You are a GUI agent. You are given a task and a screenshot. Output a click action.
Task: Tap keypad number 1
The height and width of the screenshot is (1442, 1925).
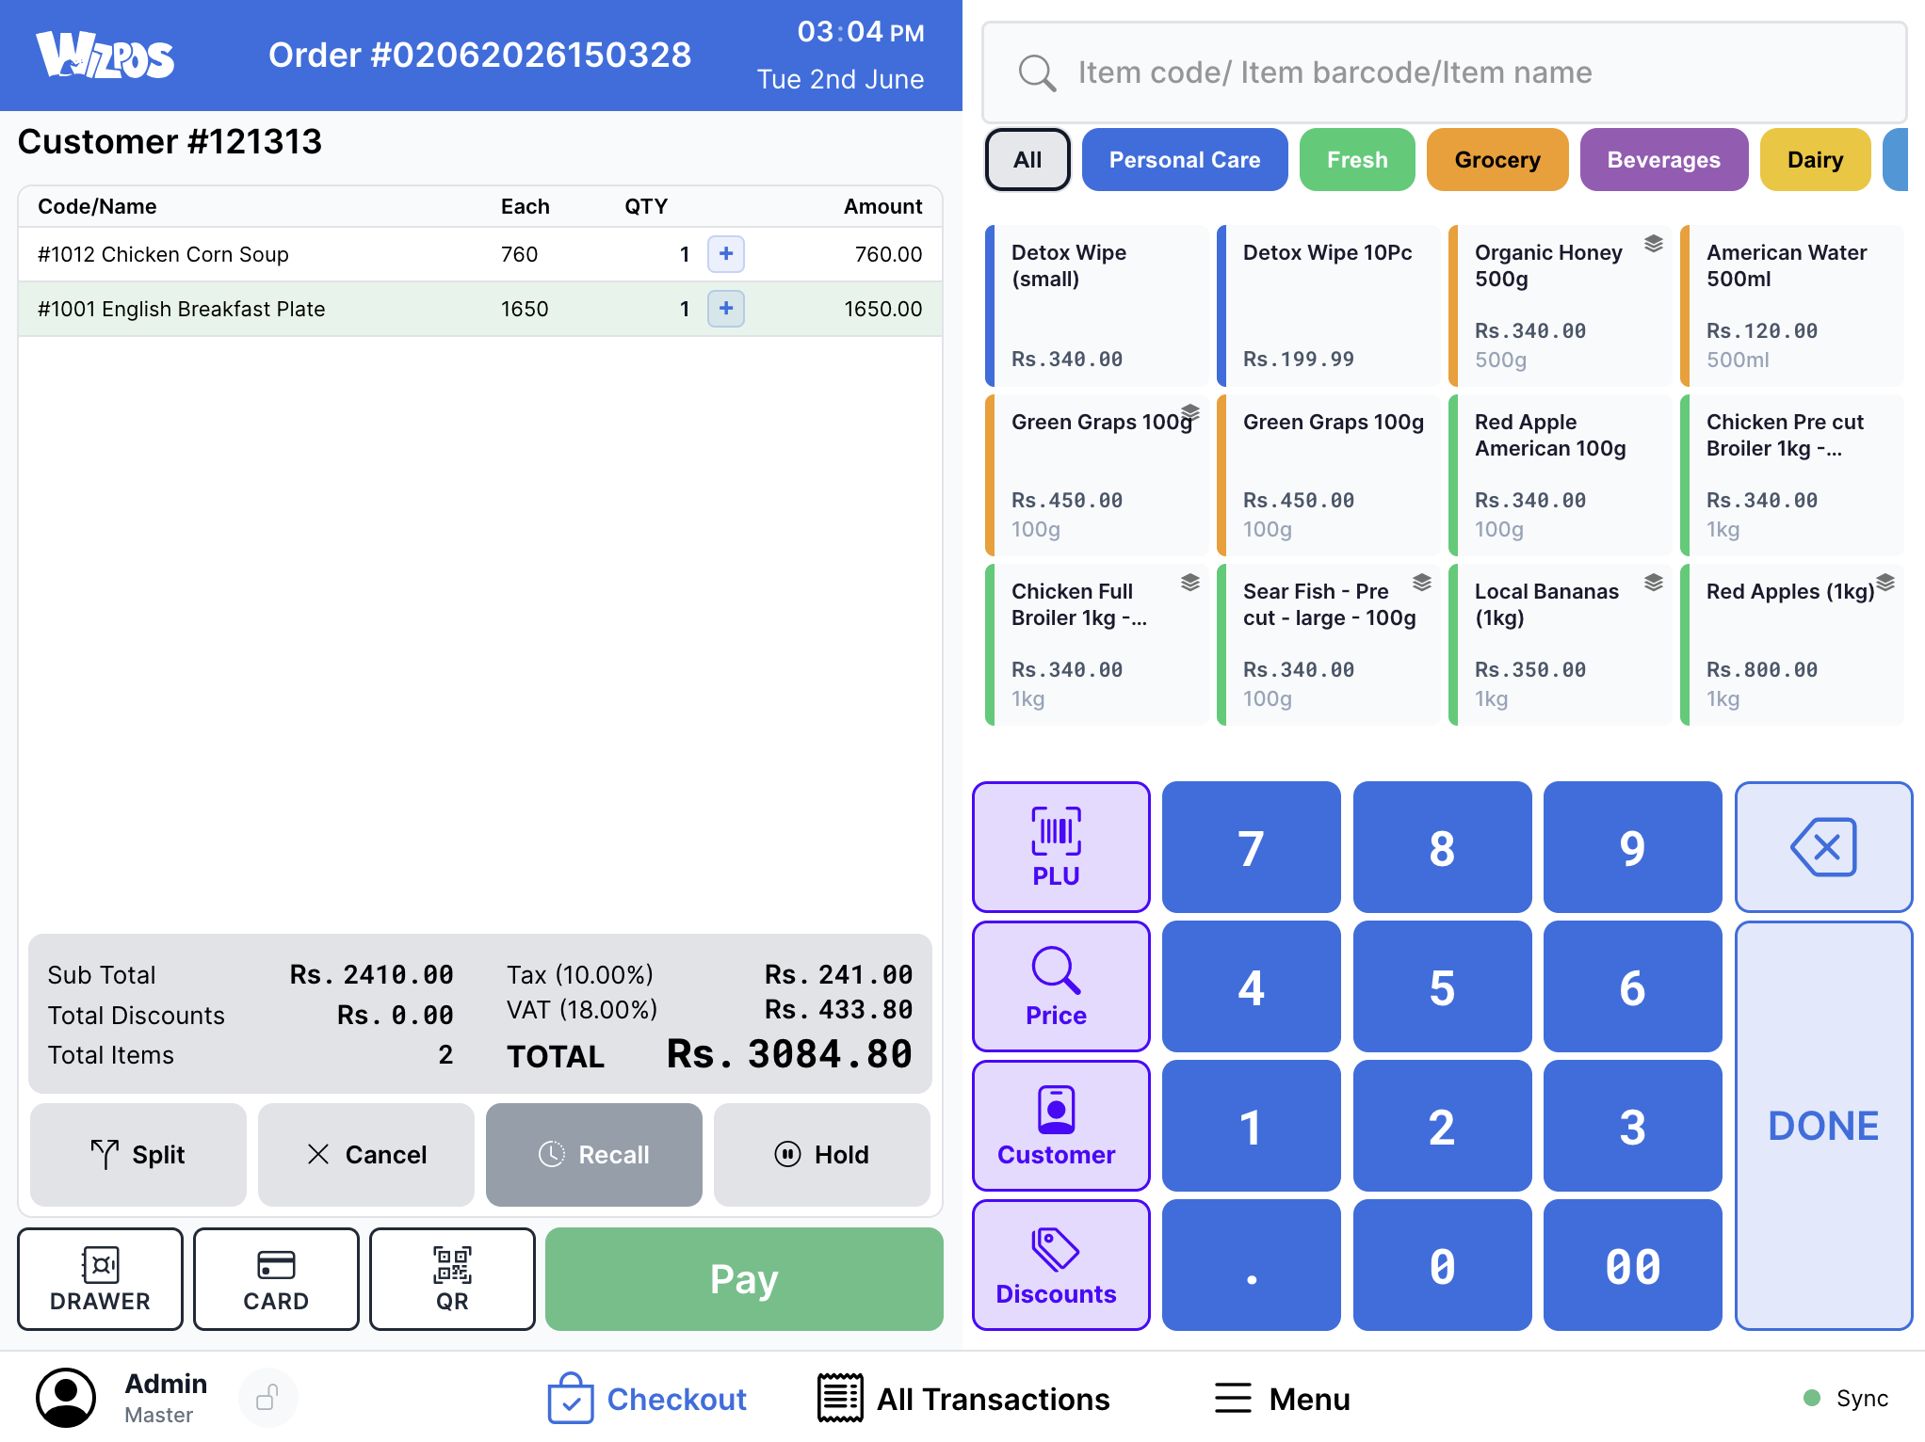click(1251, 1125)
